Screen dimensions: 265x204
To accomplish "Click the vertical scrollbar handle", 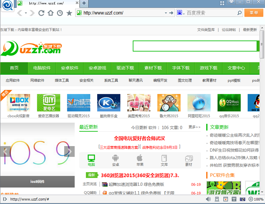I will tap(262, 45).
